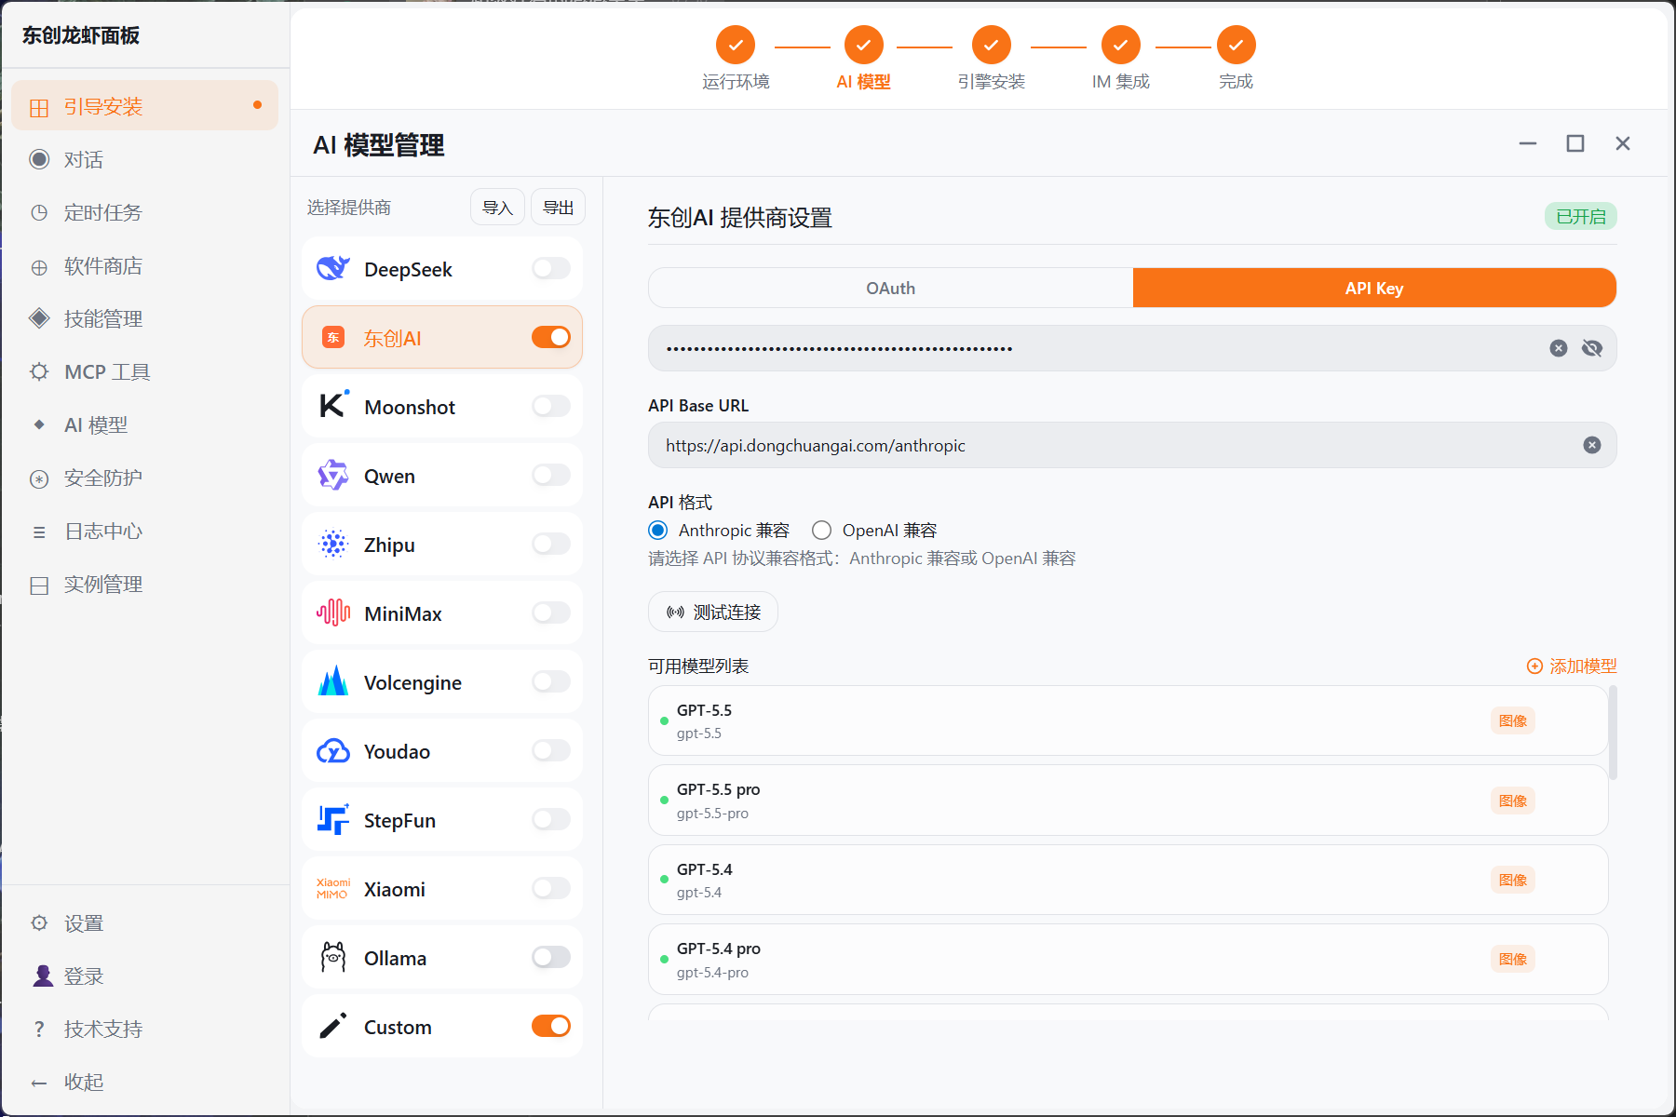1676x1117 pixels.
Task: Click the 定时任务 clock sidebar icon
Action: coord(39,212)
